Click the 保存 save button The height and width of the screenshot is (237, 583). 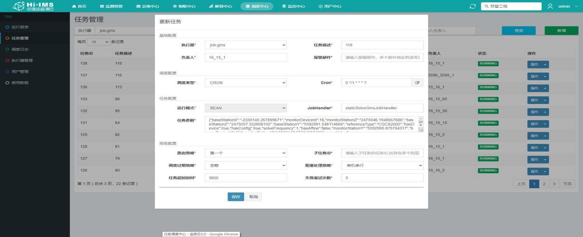coord(235,197)
